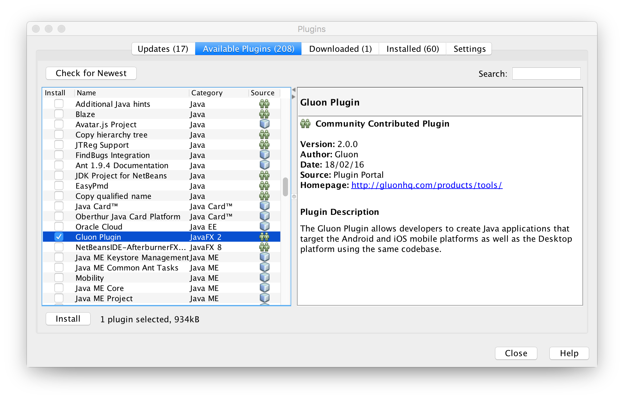Image resolution: width=624 pixels, height=399 pixels.
Task: Switch to the Updates (17) tab
Action: (163, 49)
